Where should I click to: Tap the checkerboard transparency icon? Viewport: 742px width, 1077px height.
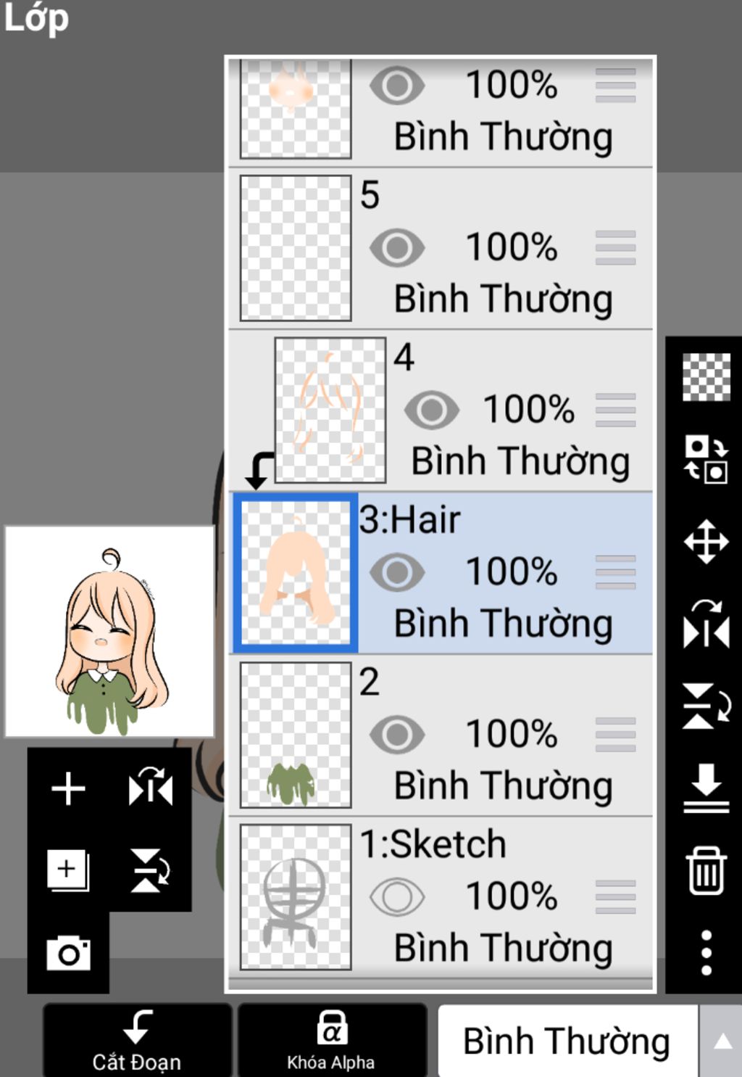pos(706,377)
